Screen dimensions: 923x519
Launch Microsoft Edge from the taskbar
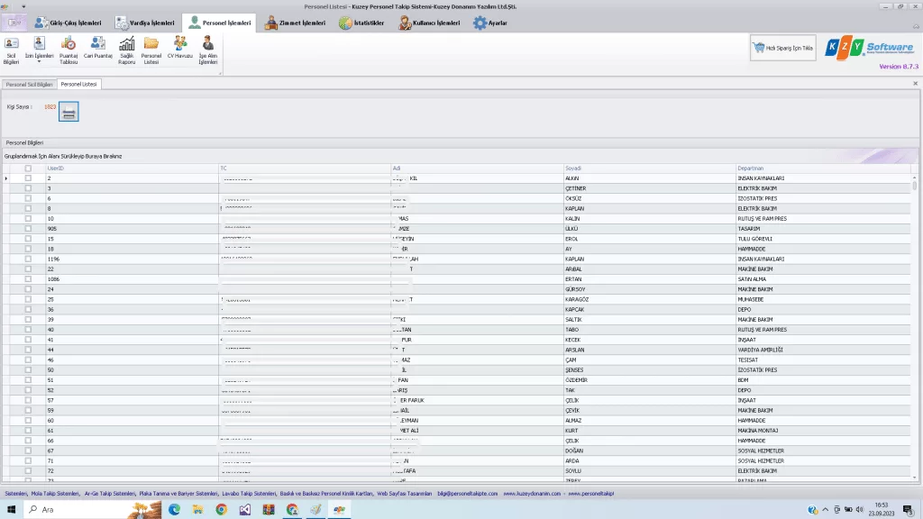pyautogui.click(x=174, y=510)
